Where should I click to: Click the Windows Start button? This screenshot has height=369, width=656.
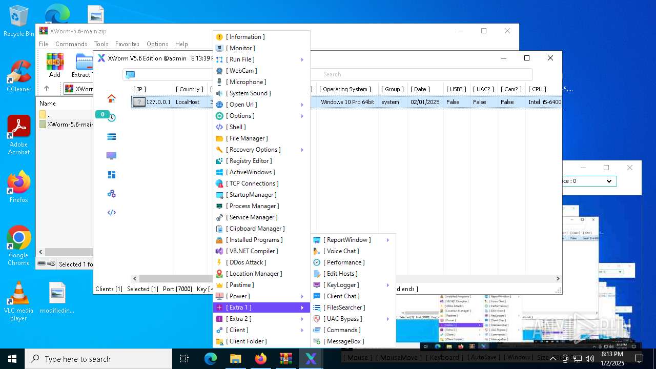12,359
